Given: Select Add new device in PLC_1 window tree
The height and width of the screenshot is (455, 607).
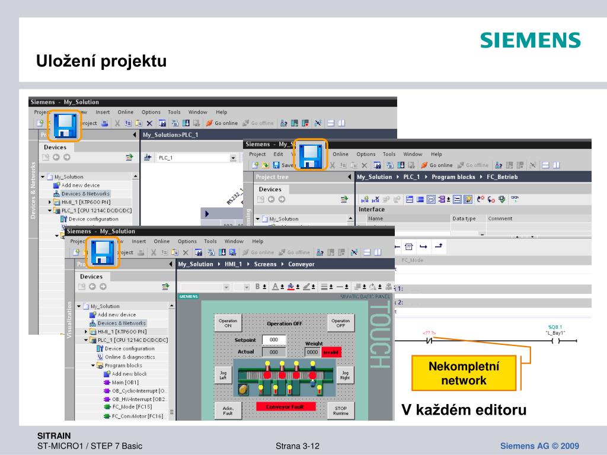Looking at the screenshot, I should tap(76, 185).
